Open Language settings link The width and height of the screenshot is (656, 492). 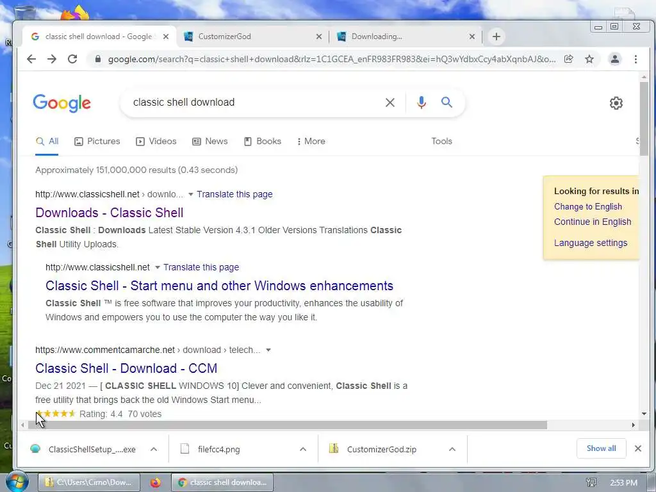pyautogui.click(x=590, y=243)
